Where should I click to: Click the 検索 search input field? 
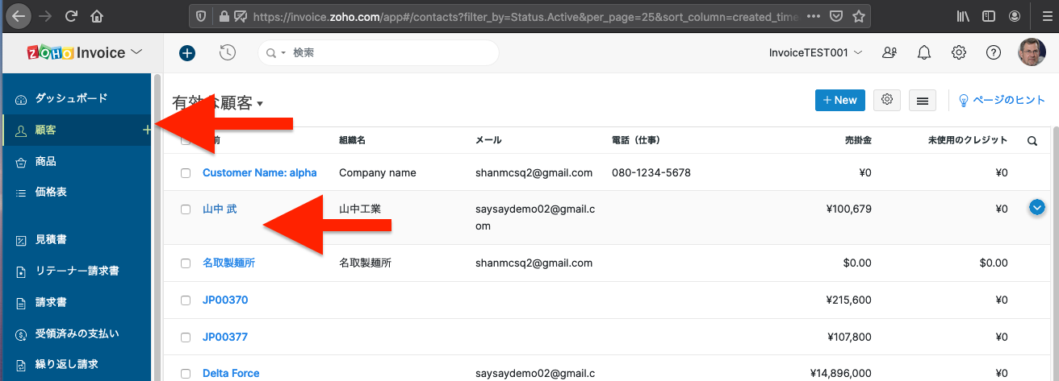(387, 53)
